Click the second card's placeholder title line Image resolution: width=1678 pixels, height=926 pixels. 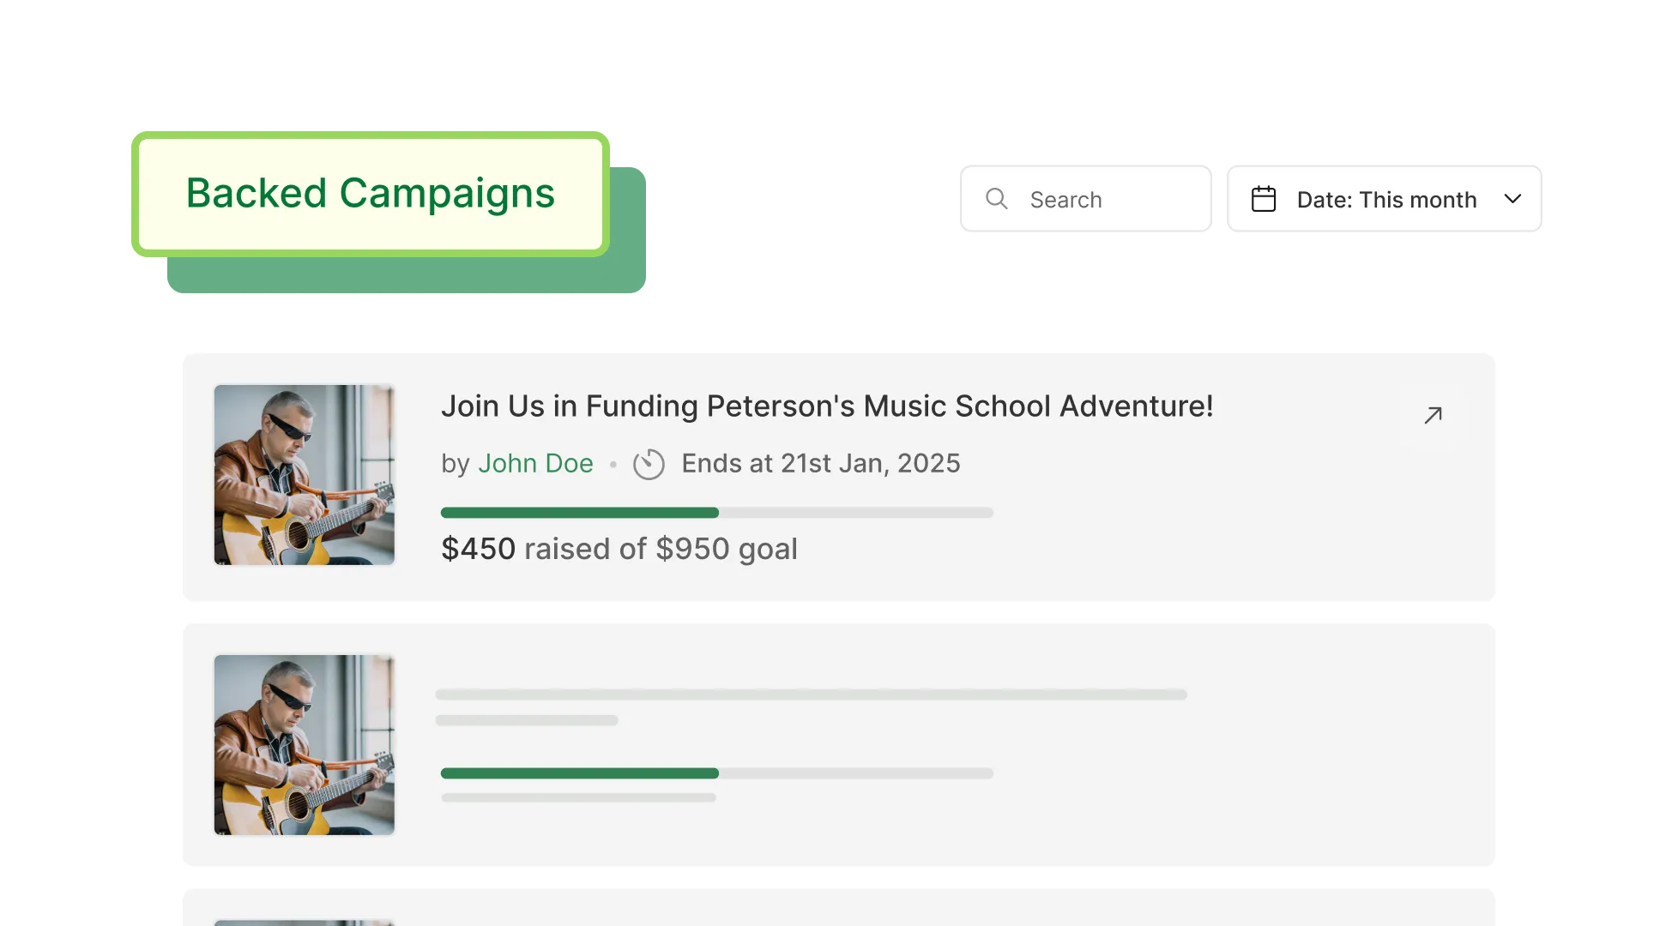coord(811,694)
